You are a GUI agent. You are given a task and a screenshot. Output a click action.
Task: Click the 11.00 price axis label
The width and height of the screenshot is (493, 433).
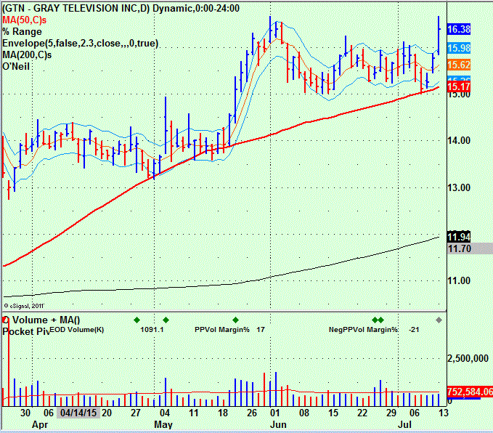(459, 280)
